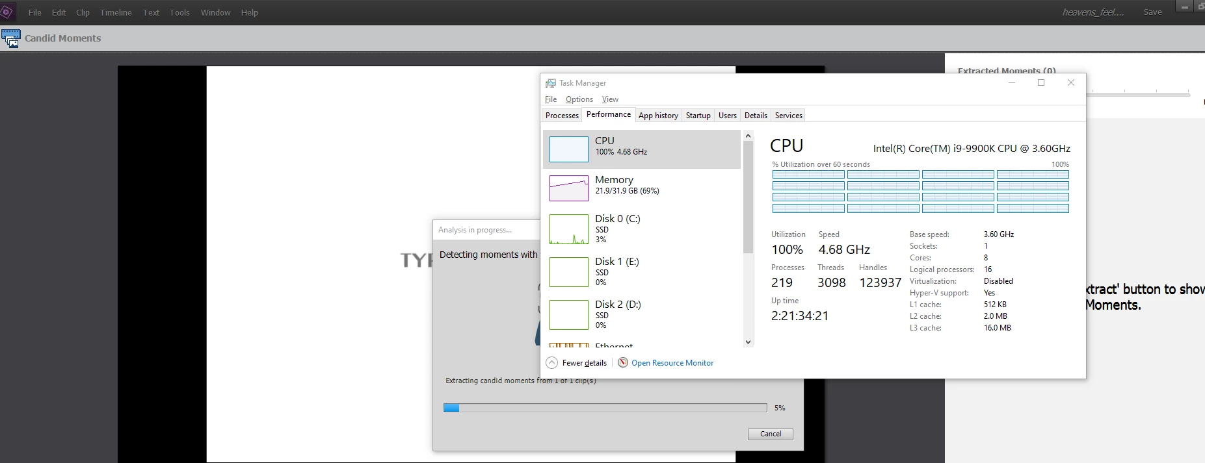Viewport: 1205px width, 463px height.
Task: Close the Task Manager window
Action: tap(1071, 83)
